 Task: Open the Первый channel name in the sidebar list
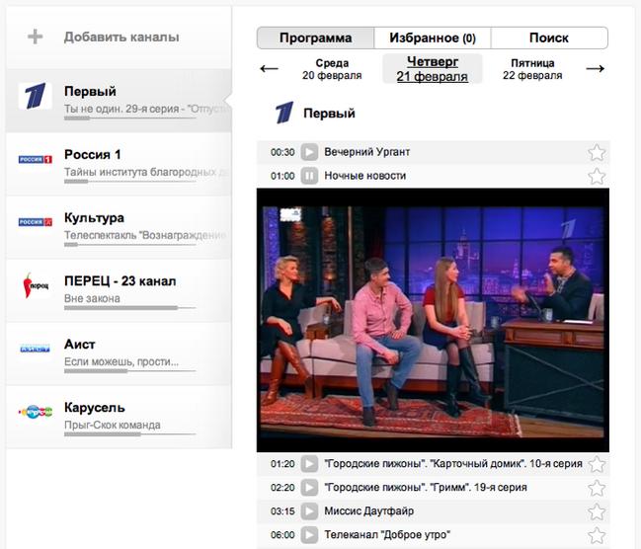pyautogui.click(x=90, y=91)
